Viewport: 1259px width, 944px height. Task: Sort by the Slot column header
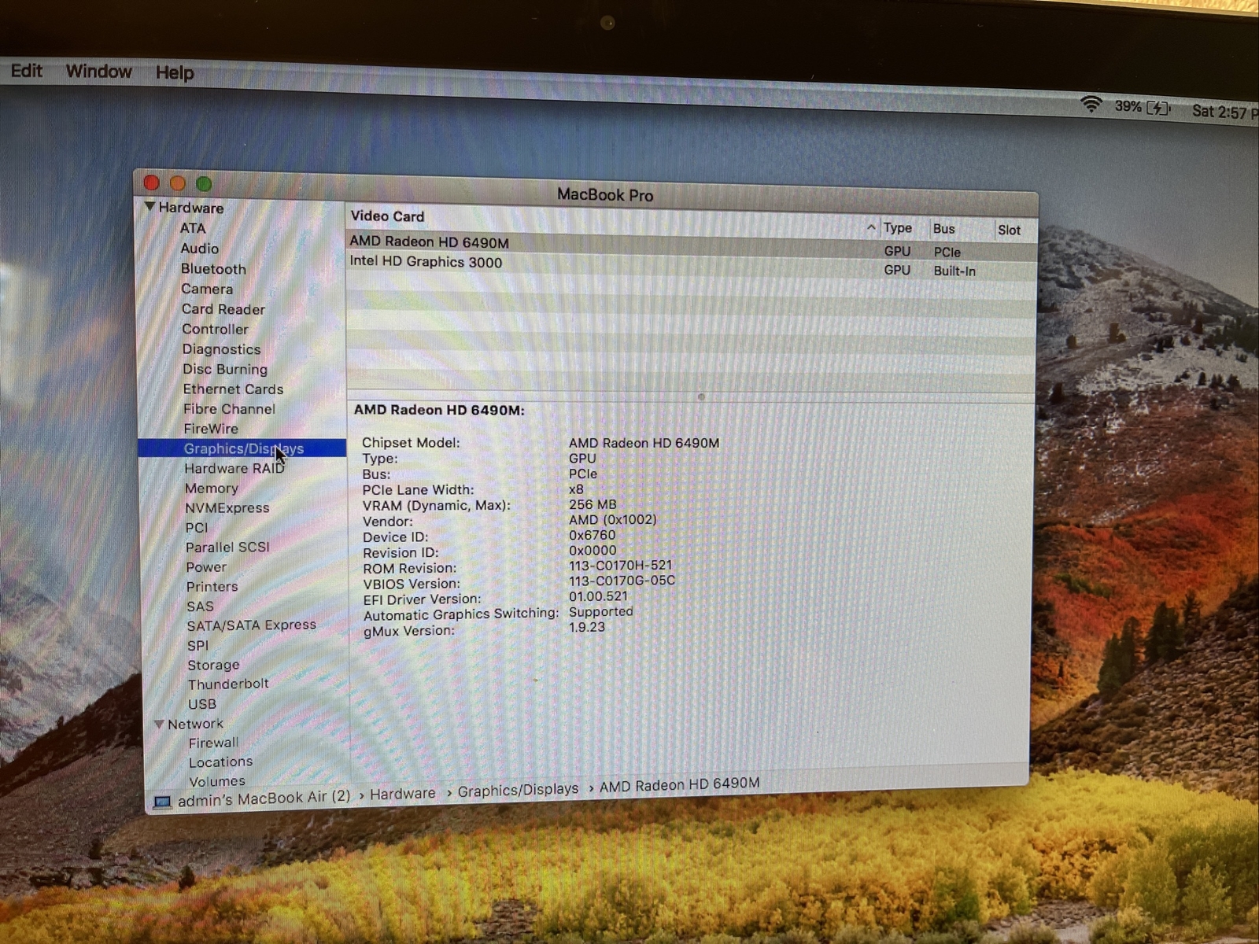[1009, 230]
